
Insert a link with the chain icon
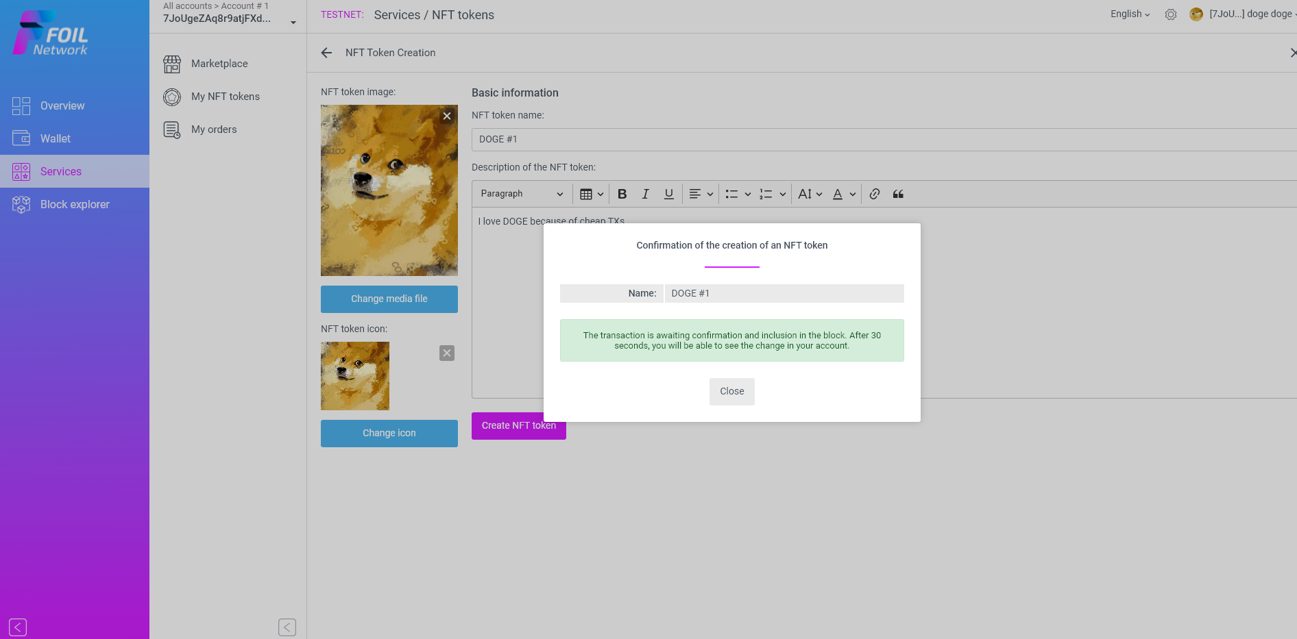875,195
